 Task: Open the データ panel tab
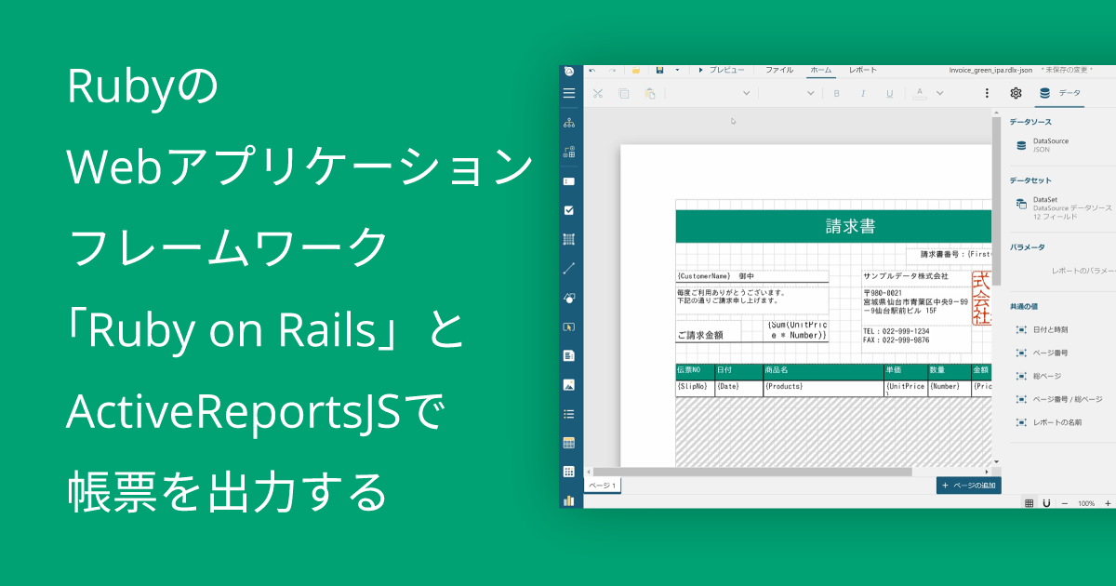[1061, 93]
